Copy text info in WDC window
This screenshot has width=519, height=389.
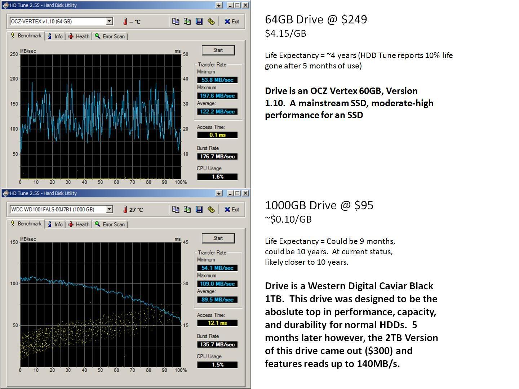coord(176,210)
